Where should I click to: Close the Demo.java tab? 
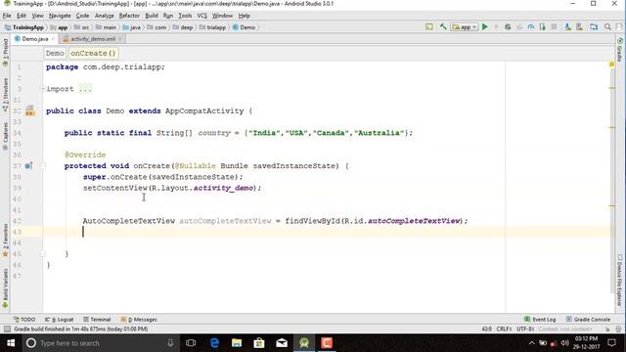(x=53, y=39)
